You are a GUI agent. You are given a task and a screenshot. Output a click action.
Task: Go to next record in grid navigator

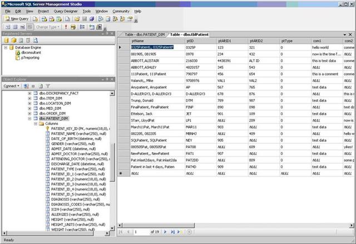[x=165, y=232]
